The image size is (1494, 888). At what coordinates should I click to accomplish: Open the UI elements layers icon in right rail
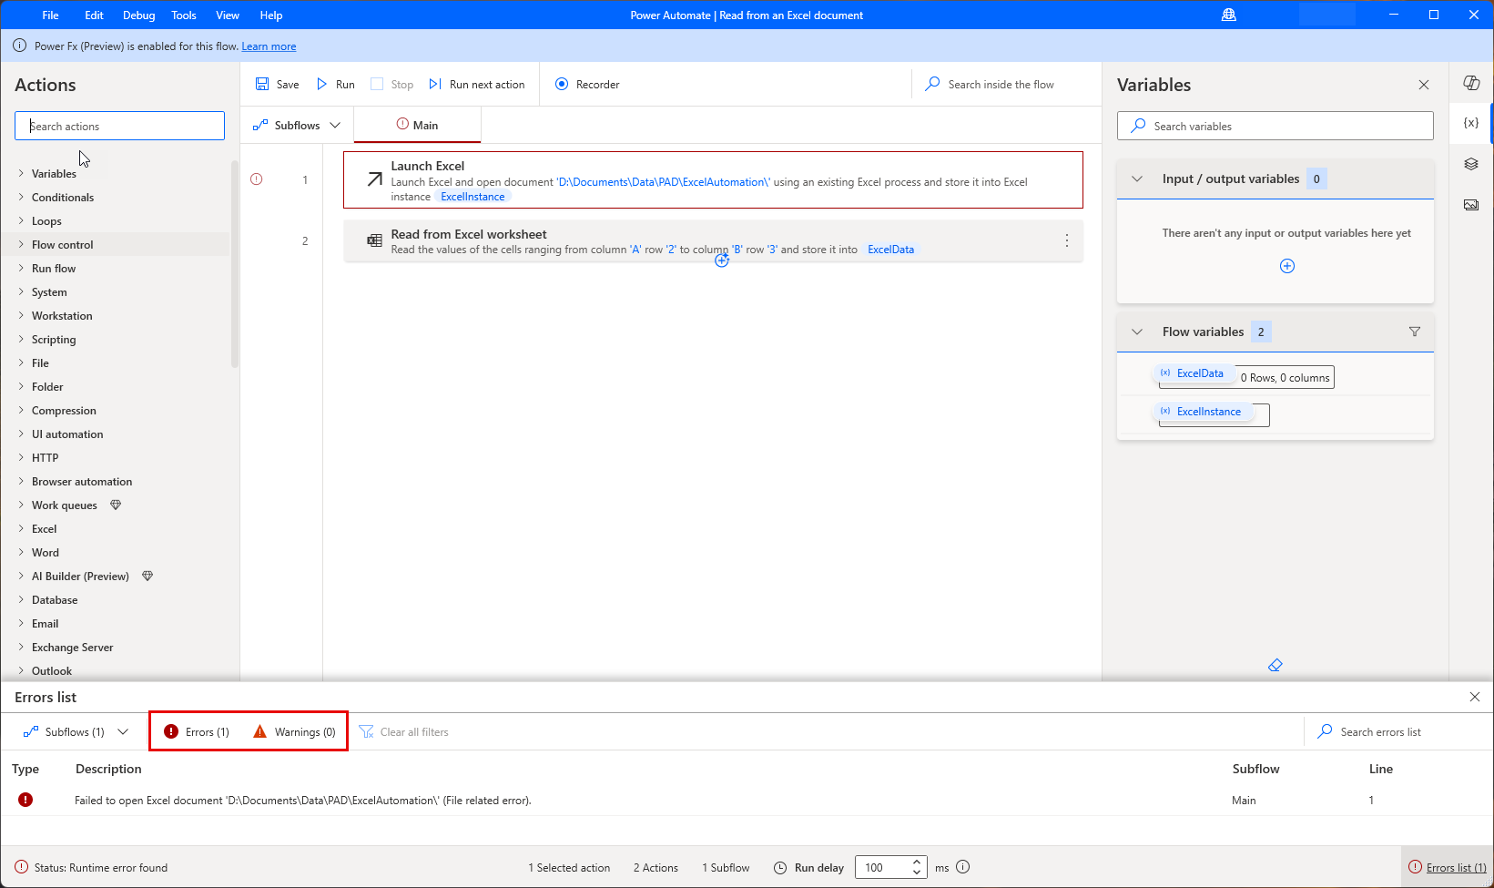(1471, 164)
